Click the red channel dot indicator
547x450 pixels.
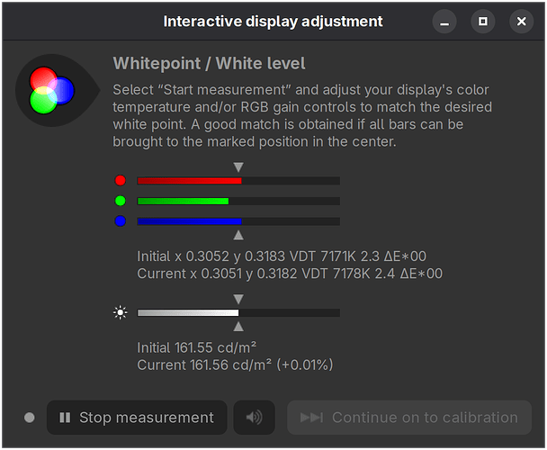click(x=121, y=181)
